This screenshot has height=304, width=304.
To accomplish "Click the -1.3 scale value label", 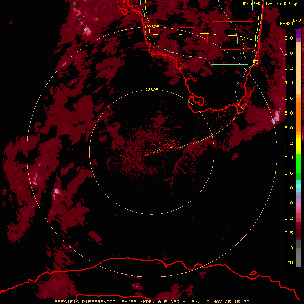I will coord(287,248).
